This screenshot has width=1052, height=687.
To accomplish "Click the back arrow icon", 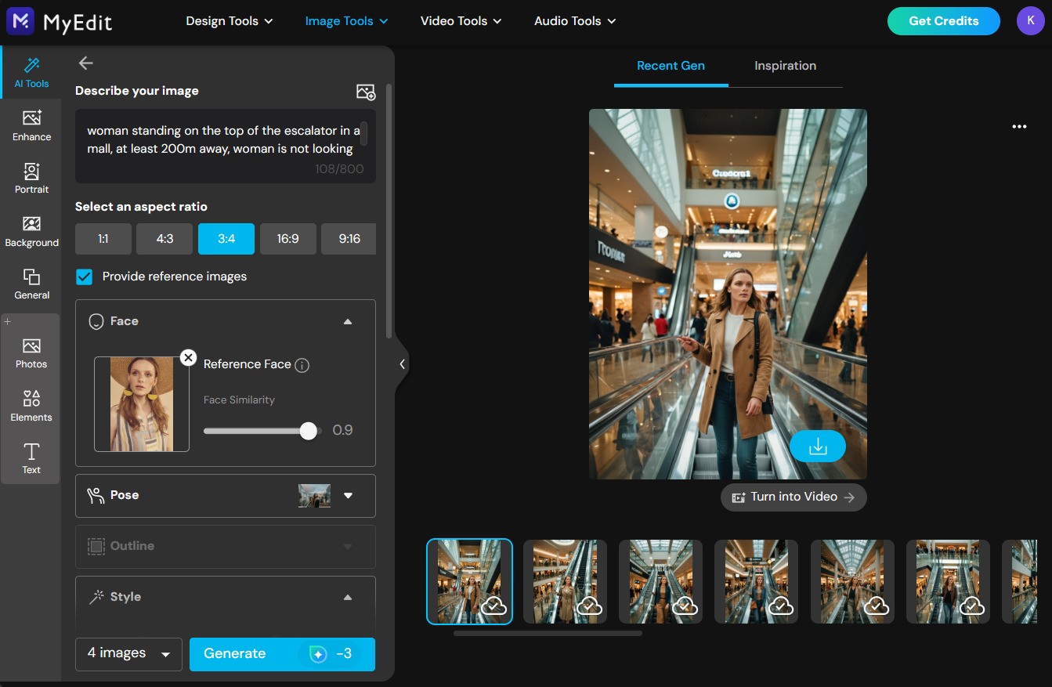I will click(86, 63).
